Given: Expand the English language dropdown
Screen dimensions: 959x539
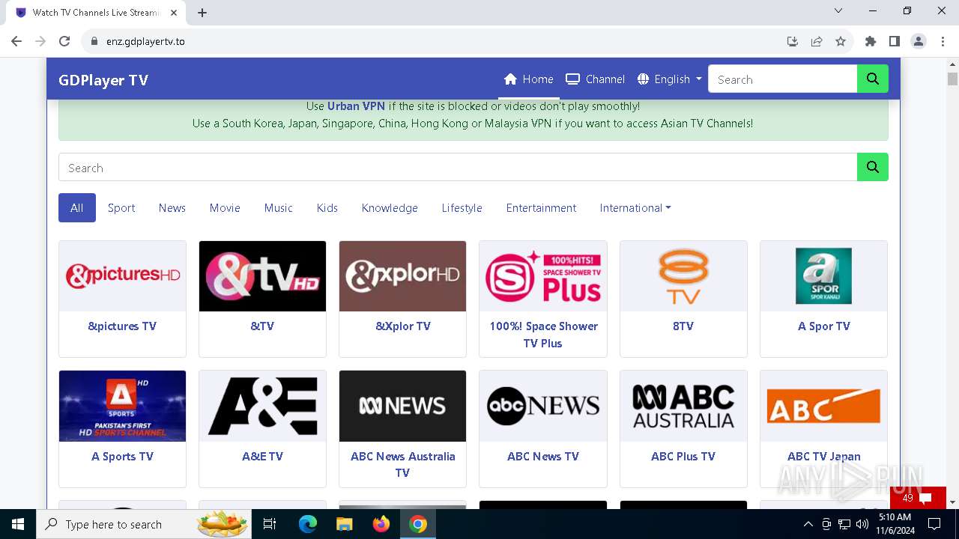Looking at the screenshot, I should [669, 79].
